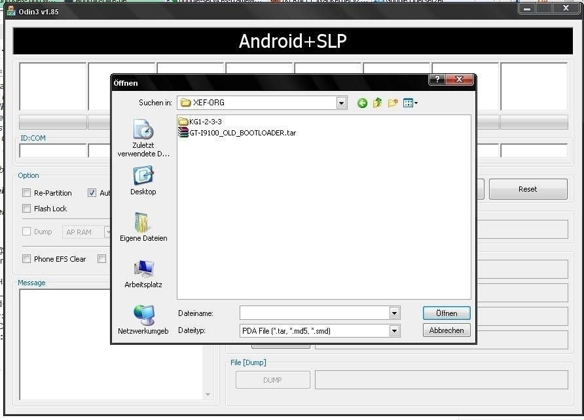
Task: Open the view menu icon
Action: (x=410, y=103)
